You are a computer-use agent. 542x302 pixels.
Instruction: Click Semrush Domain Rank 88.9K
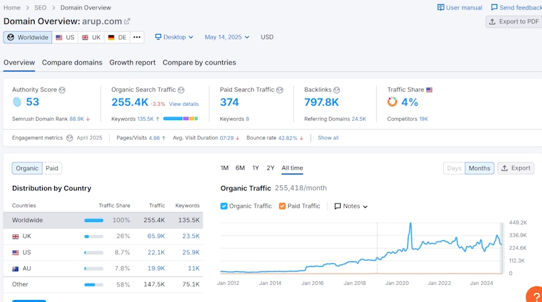click(77, 119)
